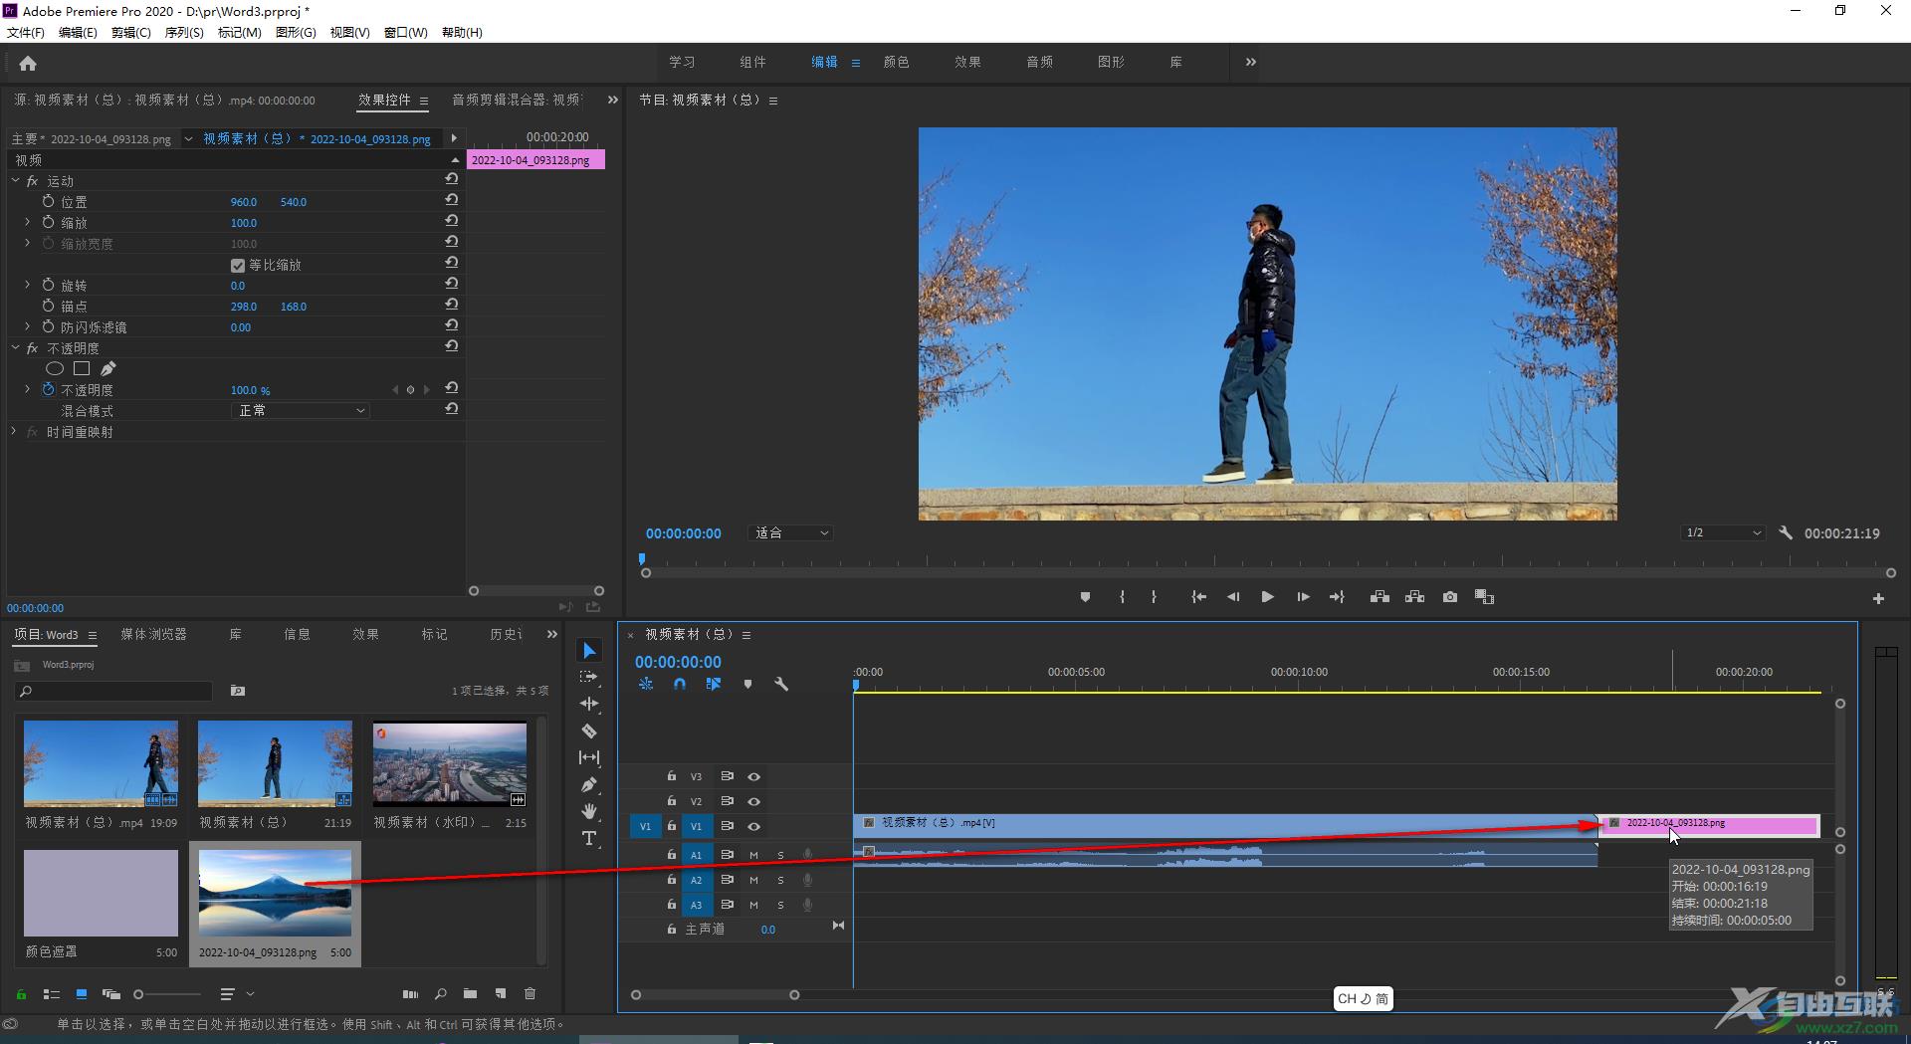
Task: Open 序列(S) menu
Action: coord(184,33)
